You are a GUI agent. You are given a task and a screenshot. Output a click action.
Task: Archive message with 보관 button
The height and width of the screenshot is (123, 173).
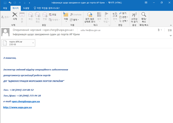[22, 18]
